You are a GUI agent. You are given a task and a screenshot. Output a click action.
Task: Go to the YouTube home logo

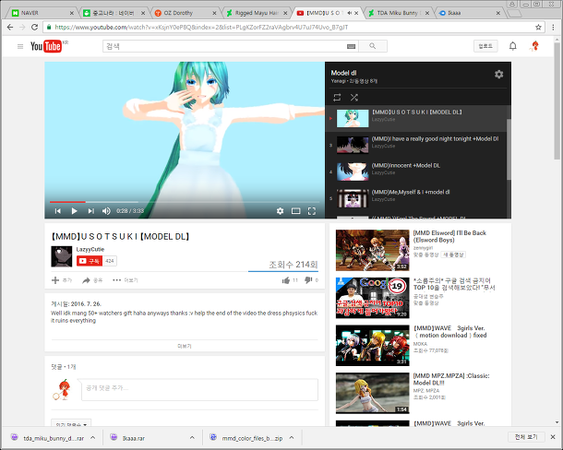[46, 46]
